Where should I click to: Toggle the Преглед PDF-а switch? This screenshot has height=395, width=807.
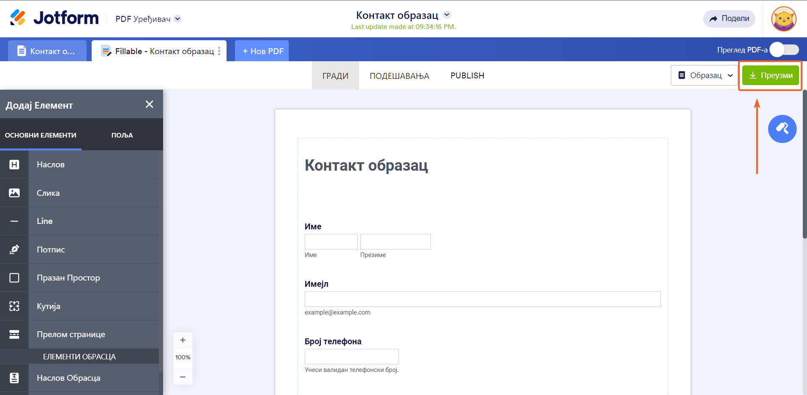click(x=784, y=50)
